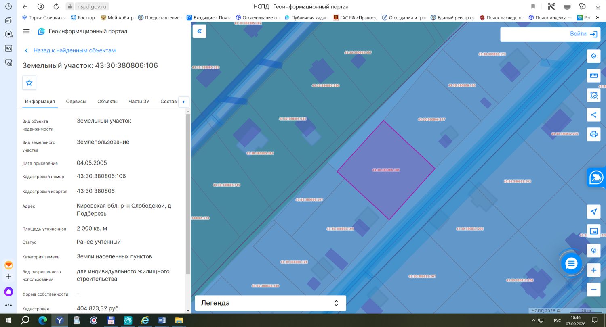Select the ruler measurement tool
Screen dimensions: 606x327
pyautogui.click(x=593, y=75)
